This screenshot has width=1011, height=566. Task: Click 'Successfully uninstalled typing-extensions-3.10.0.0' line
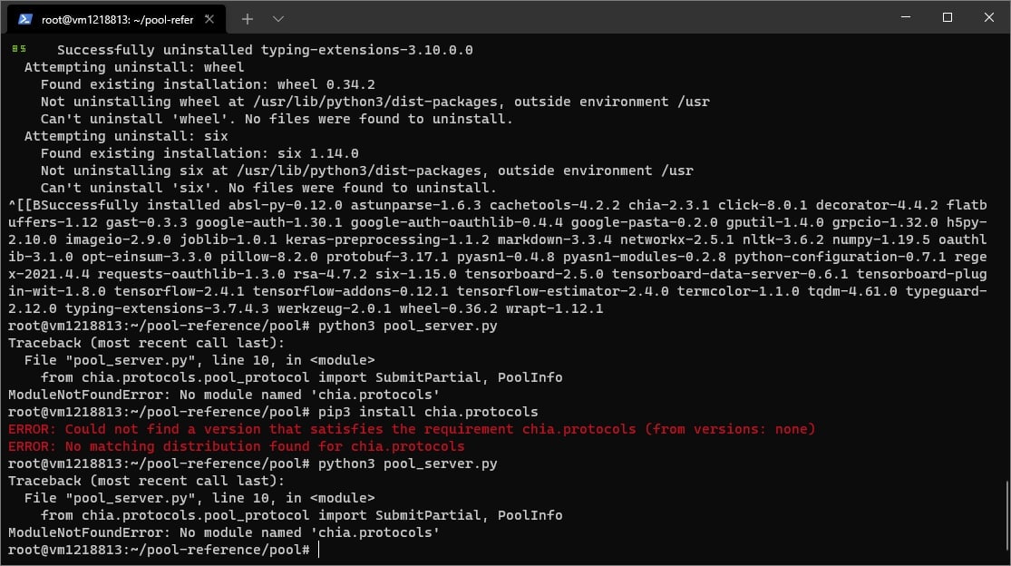pyautogui.click(x=265, y=50)
